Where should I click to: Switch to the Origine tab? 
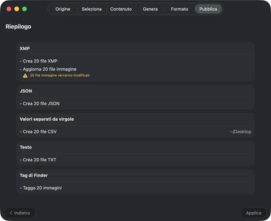click(63, 9)
